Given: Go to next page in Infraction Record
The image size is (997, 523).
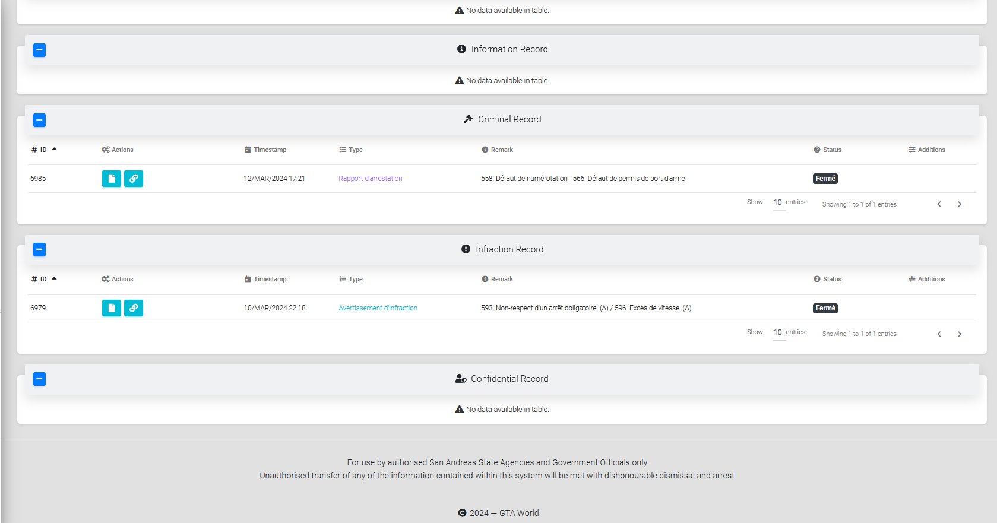Looking at the screenshot, I should point(960,334).
